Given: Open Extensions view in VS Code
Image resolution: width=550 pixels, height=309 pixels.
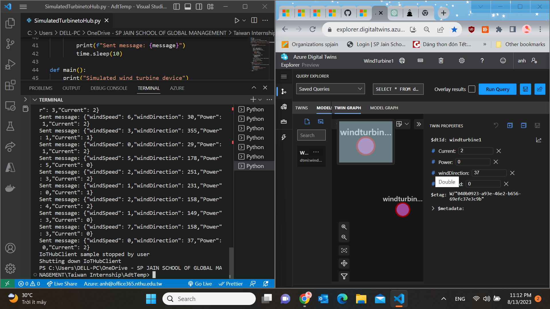Looking at the screenshot, I should (10, 85).
